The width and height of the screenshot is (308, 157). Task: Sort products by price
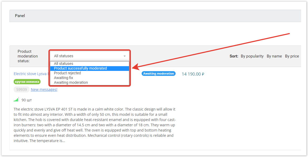pyautogui.click(x=292, y=56)
